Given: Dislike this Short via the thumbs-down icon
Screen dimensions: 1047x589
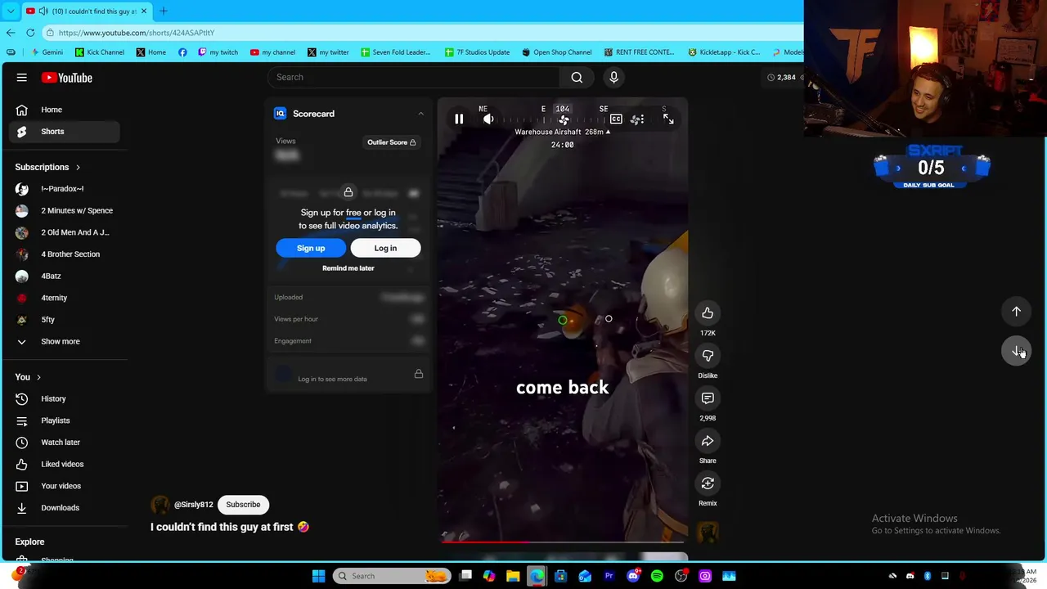Looking at the screenshot, I should (708, 356).
